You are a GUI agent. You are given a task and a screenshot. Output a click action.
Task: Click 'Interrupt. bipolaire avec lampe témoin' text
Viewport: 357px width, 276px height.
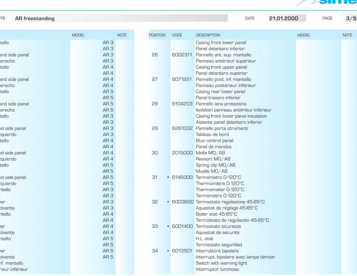(x=235, y=257)
